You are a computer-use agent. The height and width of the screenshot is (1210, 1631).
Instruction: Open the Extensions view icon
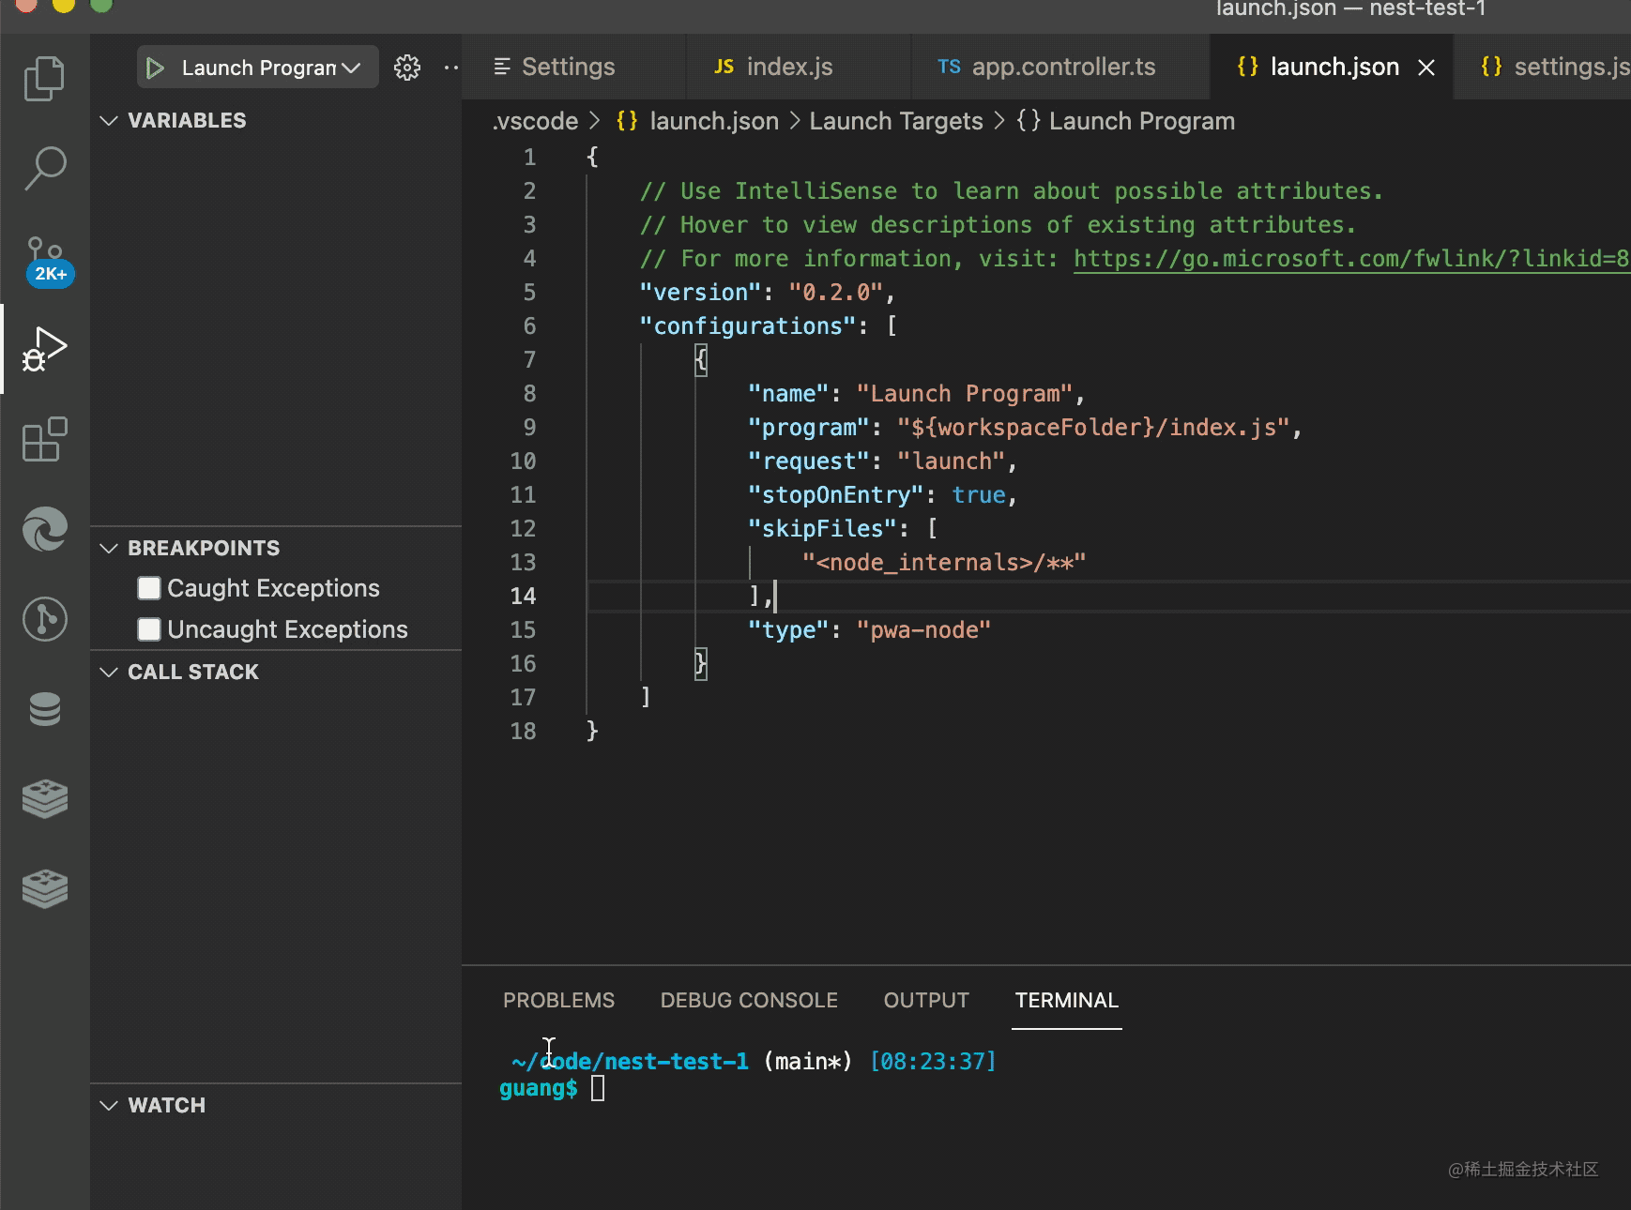tap(44, 439)
